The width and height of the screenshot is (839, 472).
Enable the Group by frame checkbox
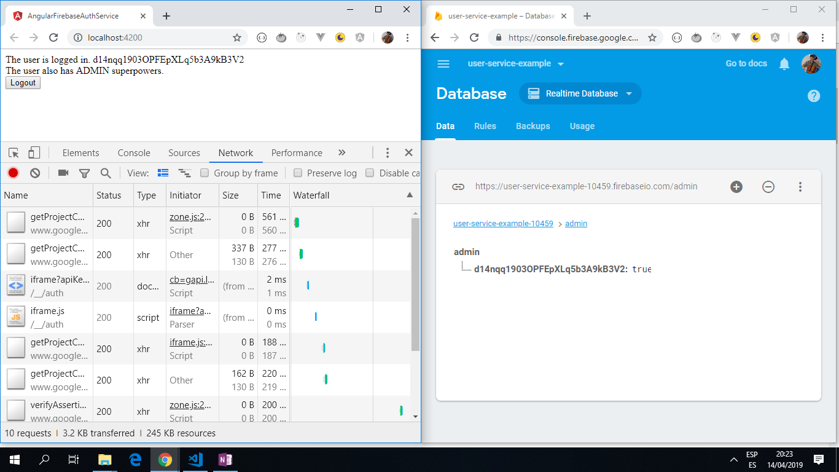(x=205, y=173)
